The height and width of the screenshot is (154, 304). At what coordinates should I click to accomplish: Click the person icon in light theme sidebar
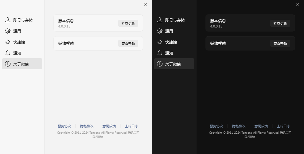[x=8, y=20]
